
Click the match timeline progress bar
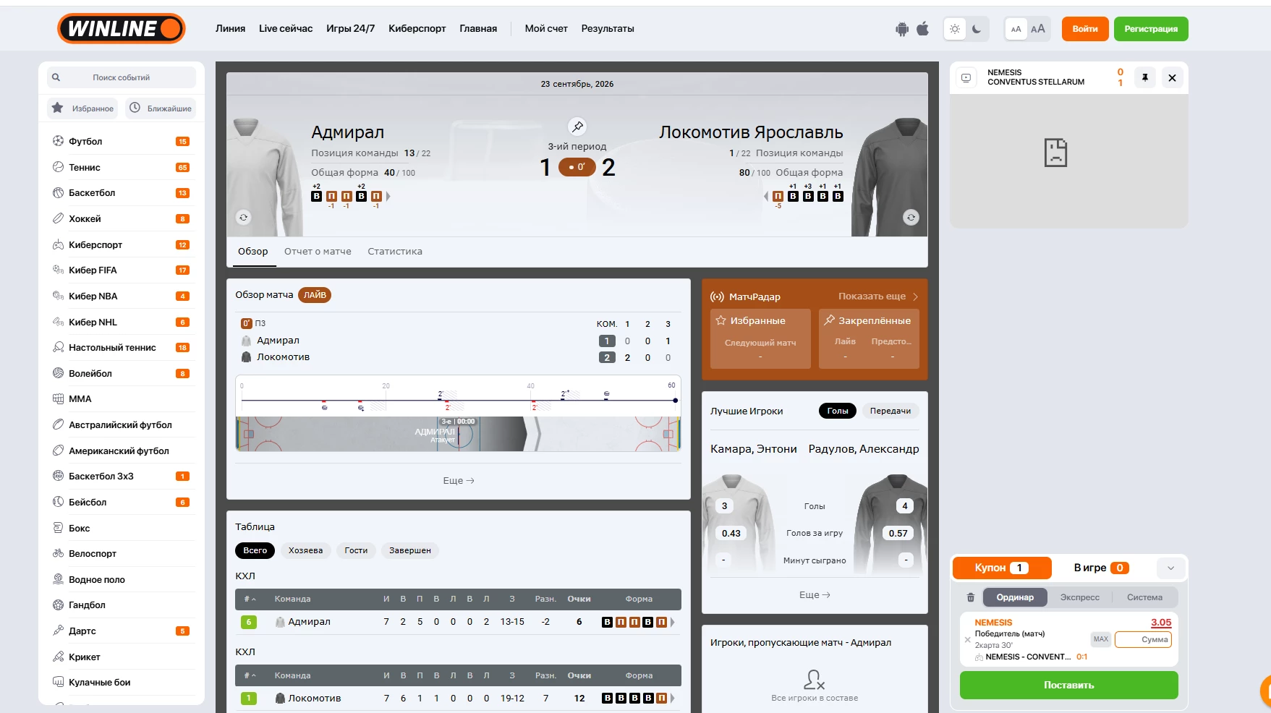point(459,400)
